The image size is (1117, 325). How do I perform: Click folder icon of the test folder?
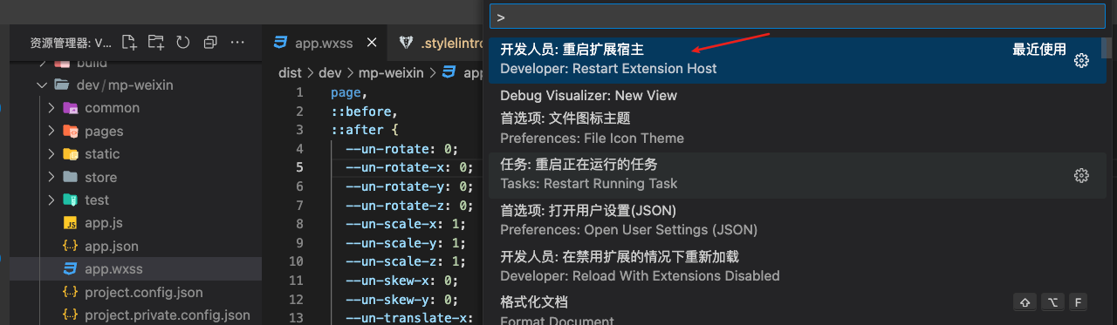pyautogui.click(x=71, y=200)
